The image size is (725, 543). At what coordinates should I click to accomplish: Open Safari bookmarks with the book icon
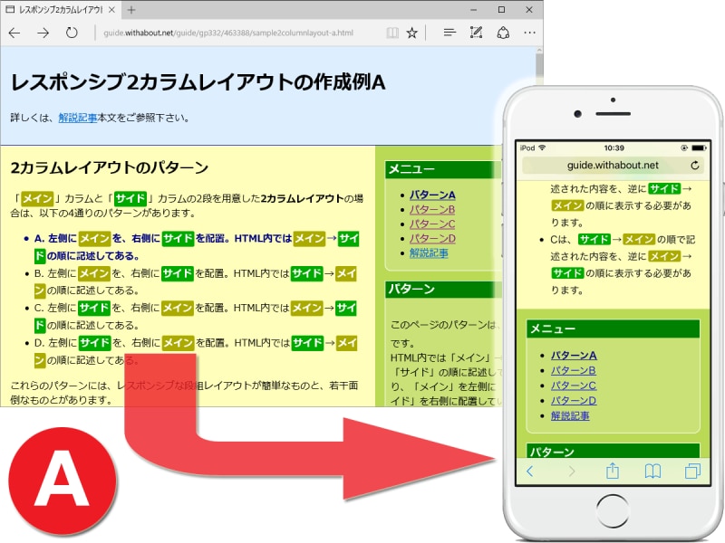point(653,470)
